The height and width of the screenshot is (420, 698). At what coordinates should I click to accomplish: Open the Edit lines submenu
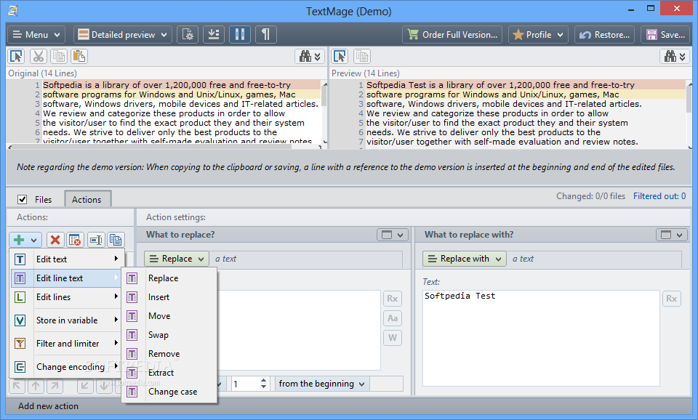coord(66,296)
